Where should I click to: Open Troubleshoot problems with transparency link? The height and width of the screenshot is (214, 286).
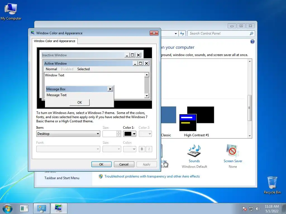tap(152, 176)
